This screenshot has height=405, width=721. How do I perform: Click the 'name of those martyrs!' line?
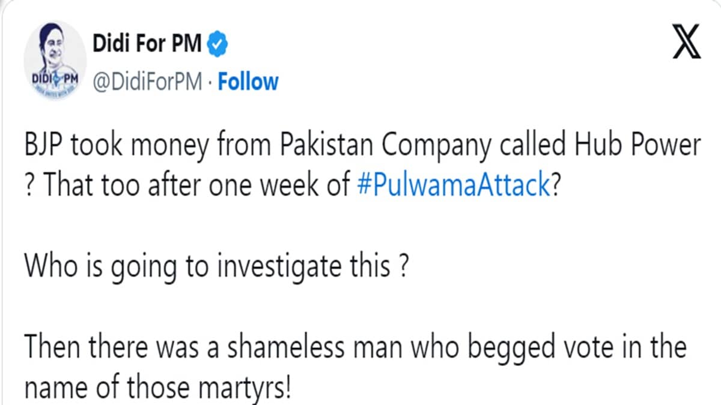(x=157, y=387)
